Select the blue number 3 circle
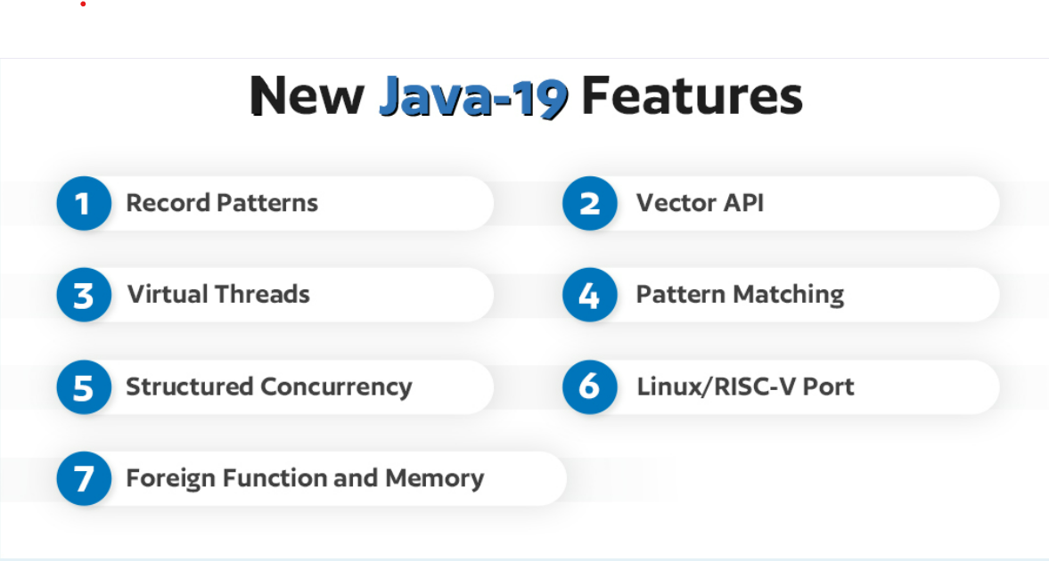The image size is (1049, 561). click(x=84, y=295)
